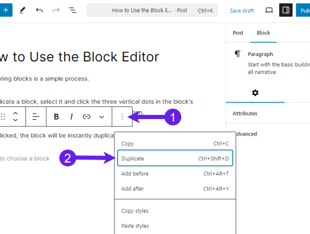Open the block settings gear tab

[x=255, y=93]
